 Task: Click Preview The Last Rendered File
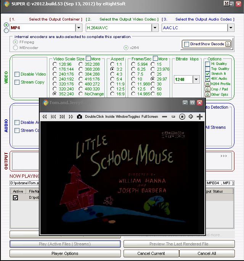coord(179,244)
